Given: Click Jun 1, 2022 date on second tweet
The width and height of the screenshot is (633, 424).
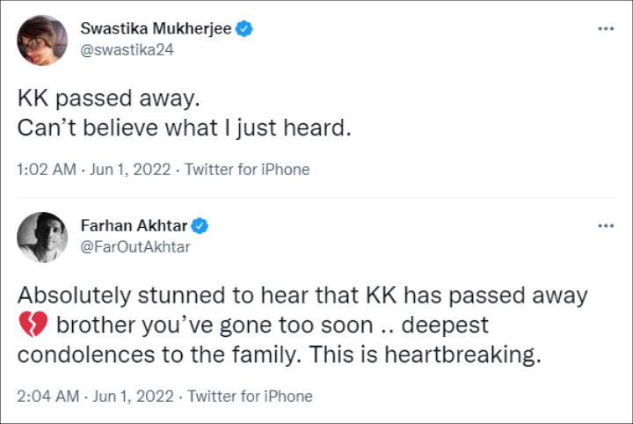Looking at the screenshot, I should (133, 396).
